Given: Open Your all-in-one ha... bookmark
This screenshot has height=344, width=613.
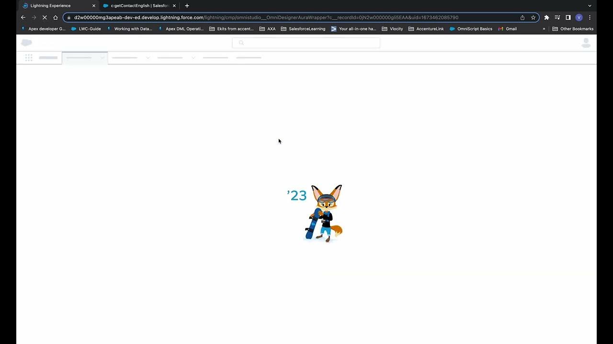Looking at the screenshot, I should coord(353,29).
